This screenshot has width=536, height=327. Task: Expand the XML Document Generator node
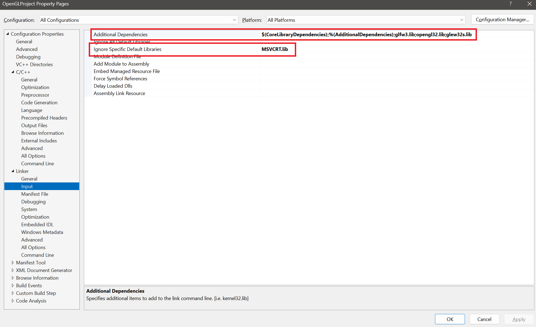(x=13, y=270)
